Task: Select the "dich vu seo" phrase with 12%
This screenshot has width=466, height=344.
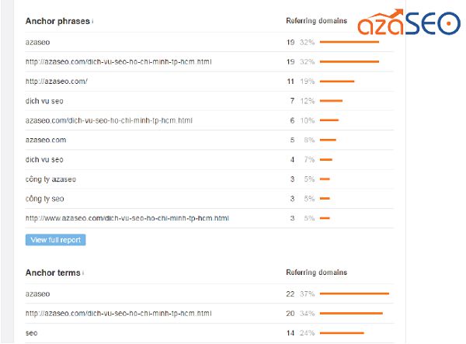Action: point(43,100)
